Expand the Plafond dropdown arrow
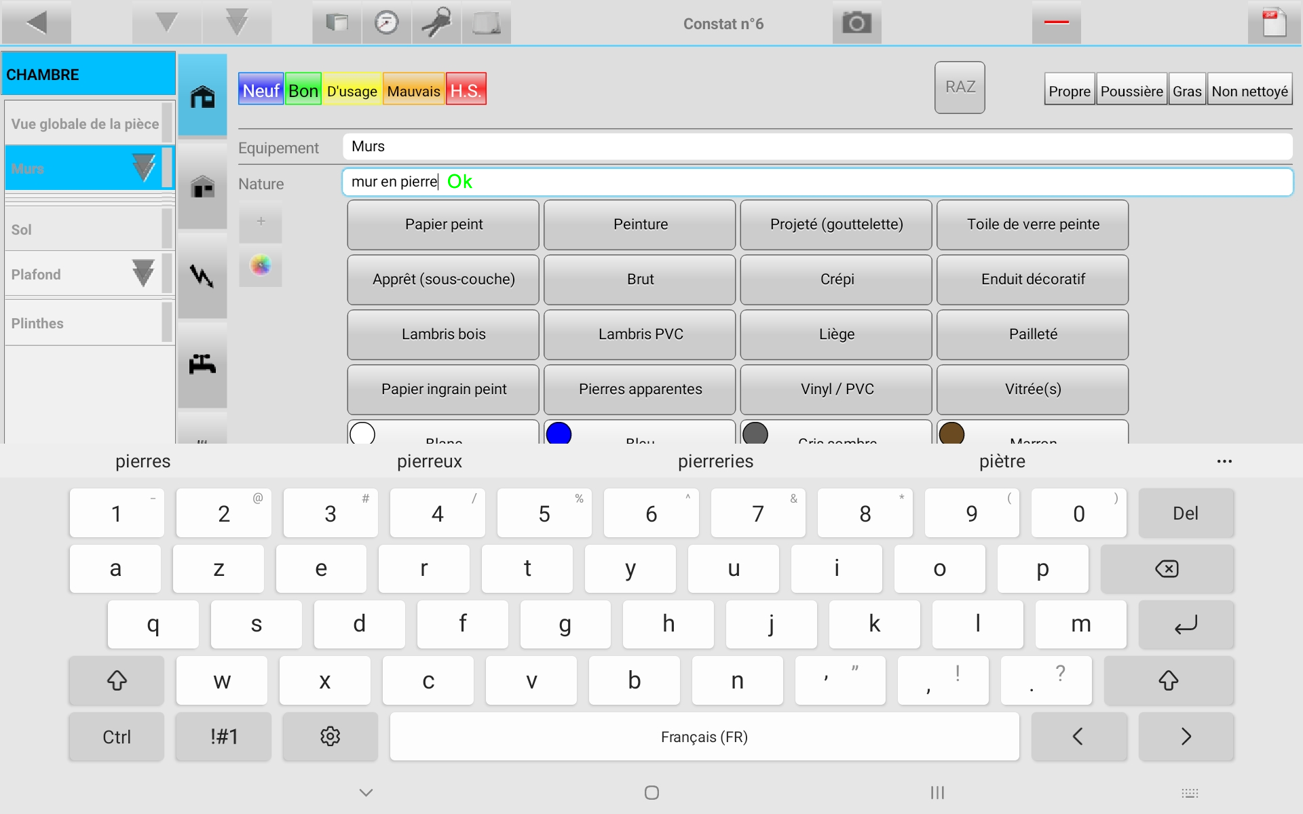 point(143,273)
